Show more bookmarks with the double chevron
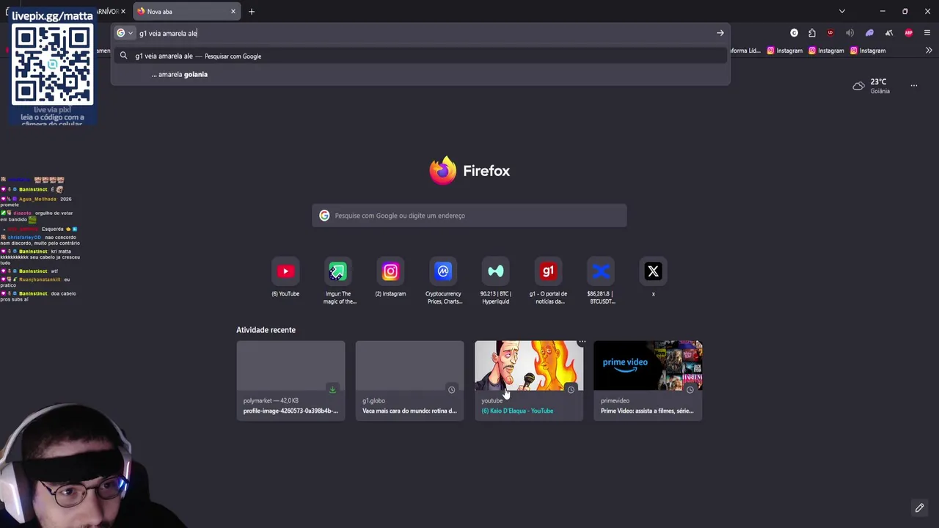This screenshot has width=939, height=528. (929, 51)
